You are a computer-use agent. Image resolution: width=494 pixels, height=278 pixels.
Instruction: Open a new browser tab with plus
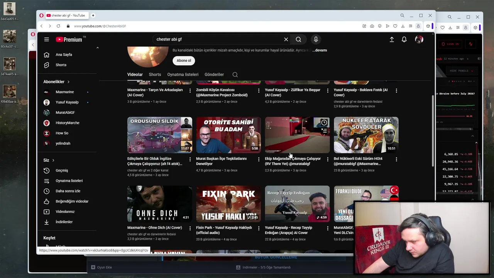pyautogui.click(x=93, y=15)
